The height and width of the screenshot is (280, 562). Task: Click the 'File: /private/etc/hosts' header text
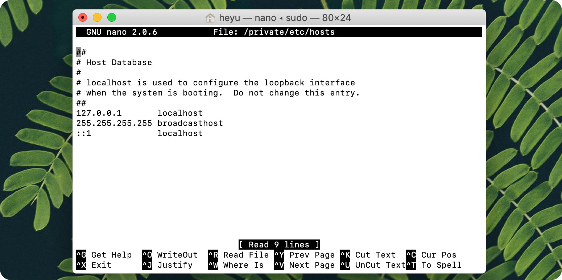274,32
